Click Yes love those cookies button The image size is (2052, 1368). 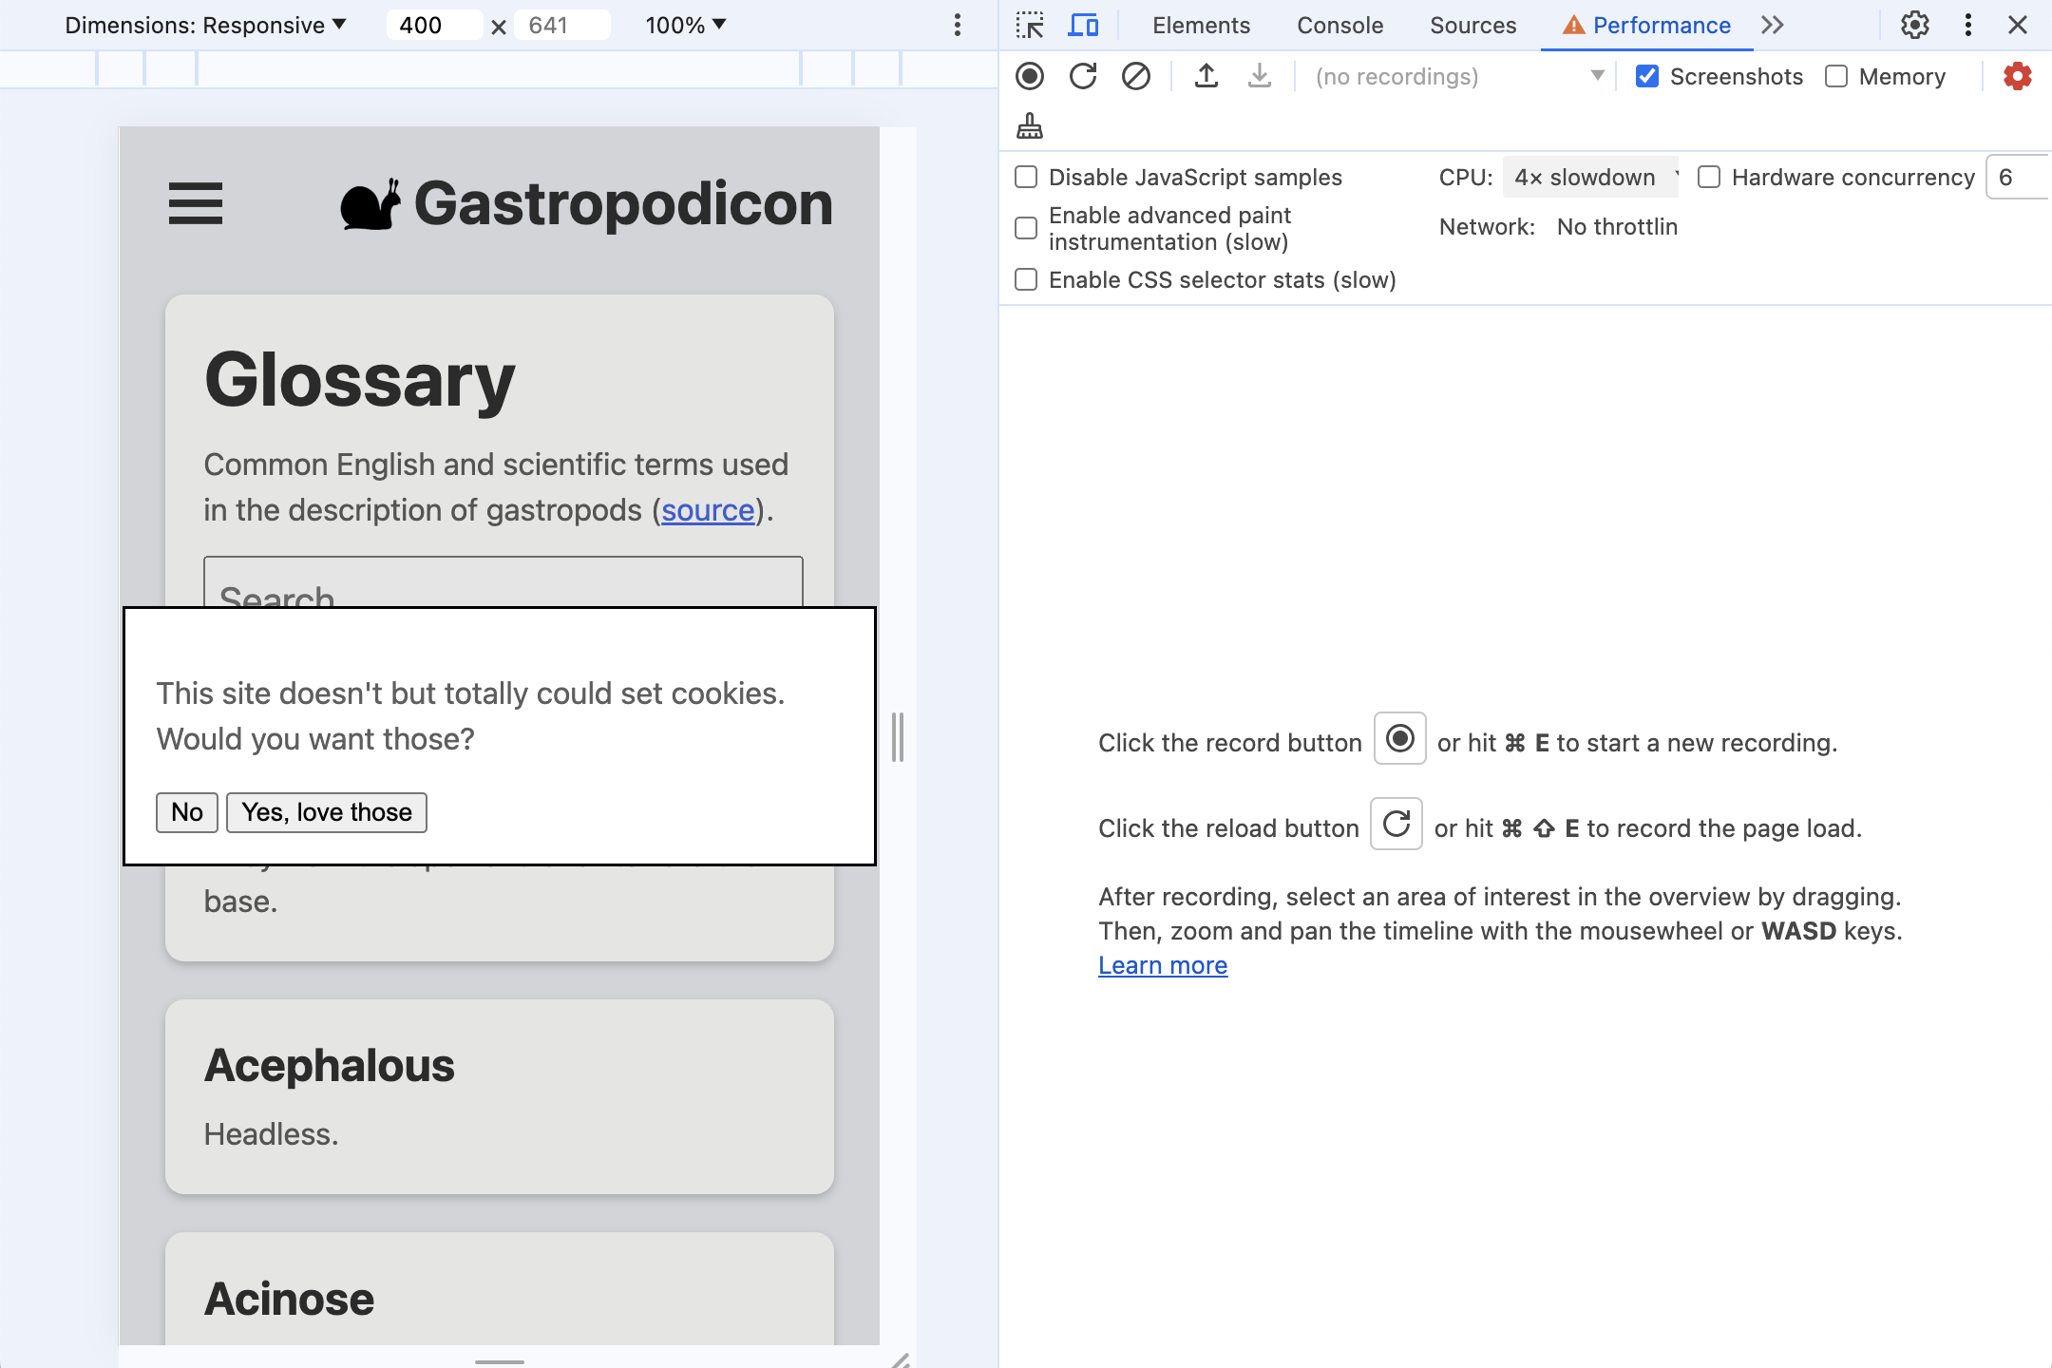click(x=327, y=810)
